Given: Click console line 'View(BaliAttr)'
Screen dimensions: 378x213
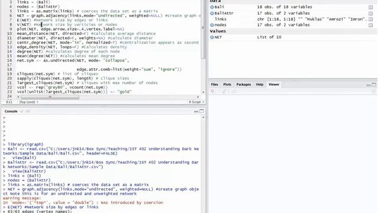Looking at the screenshot, I should coord(29,172).
